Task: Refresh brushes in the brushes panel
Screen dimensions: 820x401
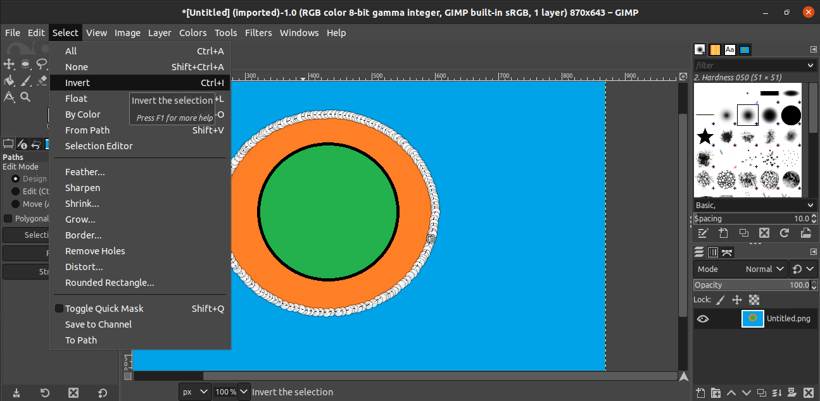Action: tap(784, 233)
